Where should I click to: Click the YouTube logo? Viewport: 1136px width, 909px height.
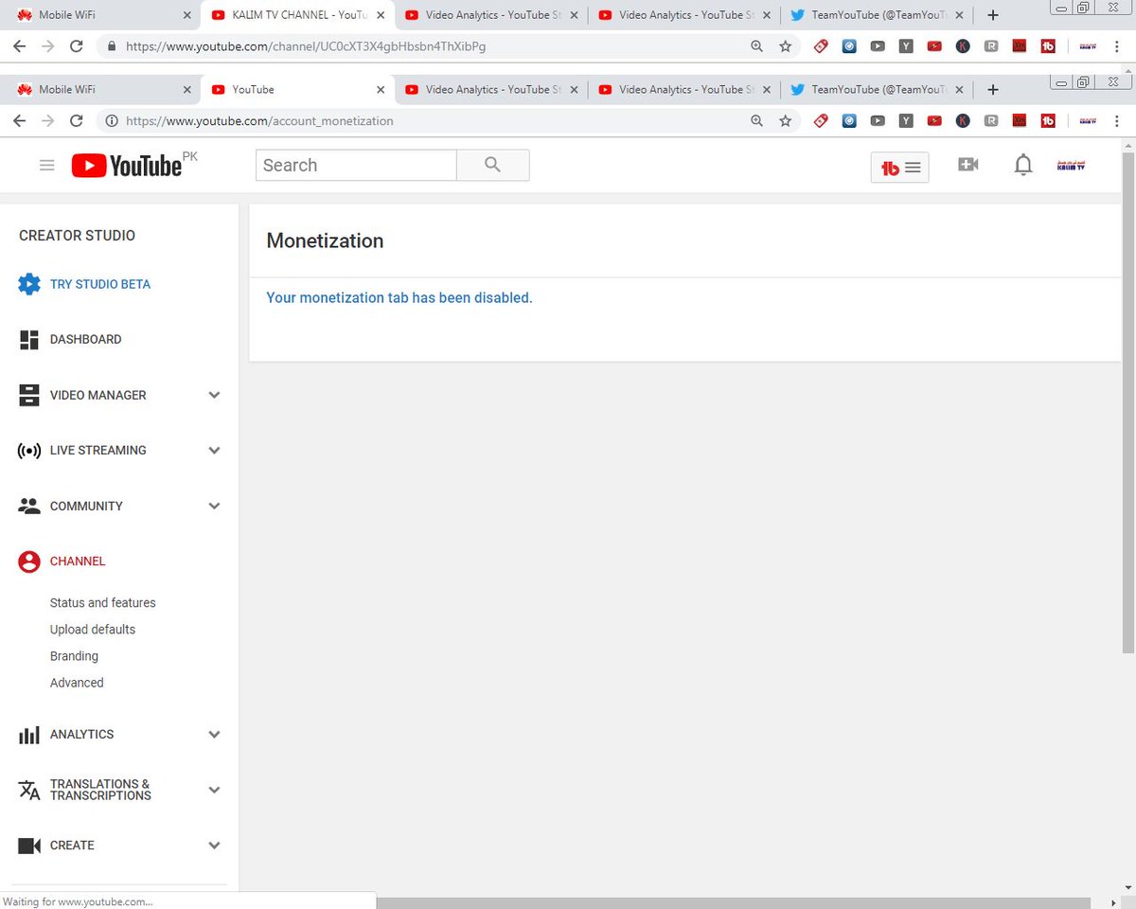(x=127, y=166)
